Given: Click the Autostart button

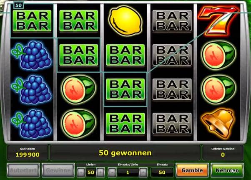Looking at the screenshot, I should pyautogui.click(x=23, y=170).
